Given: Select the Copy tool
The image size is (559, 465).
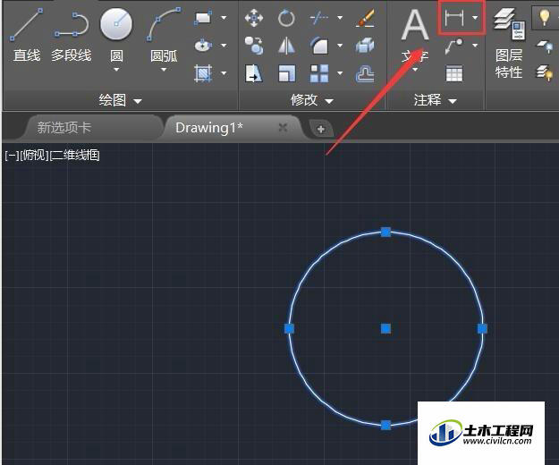Looking at the screenshot, I should [x=254, y=46].
